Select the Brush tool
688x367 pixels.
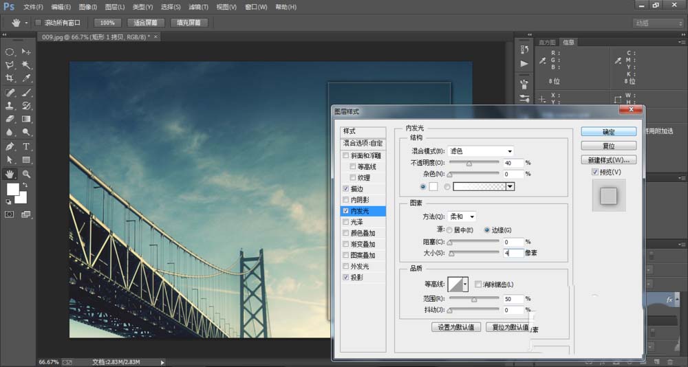click(26, 93)
